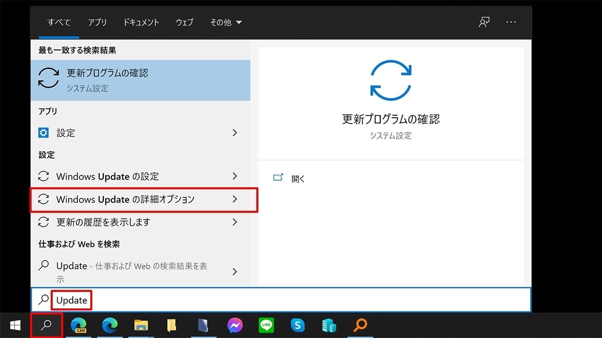Screen dimensions: 602x338
Task: Expand the その他 dropdown
Action: [226, 23]
